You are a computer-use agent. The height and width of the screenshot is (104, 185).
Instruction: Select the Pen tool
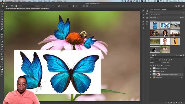tap(2, 49)
